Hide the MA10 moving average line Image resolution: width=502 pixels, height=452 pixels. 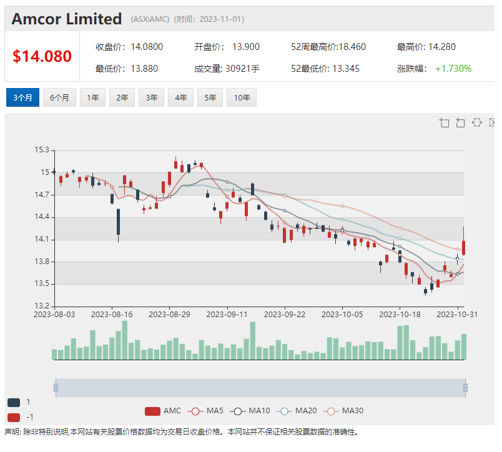tap(251, 411)
